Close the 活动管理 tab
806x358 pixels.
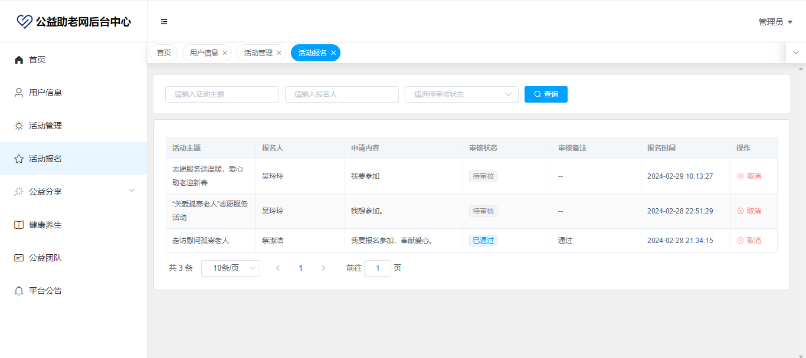tap(279, 53)
